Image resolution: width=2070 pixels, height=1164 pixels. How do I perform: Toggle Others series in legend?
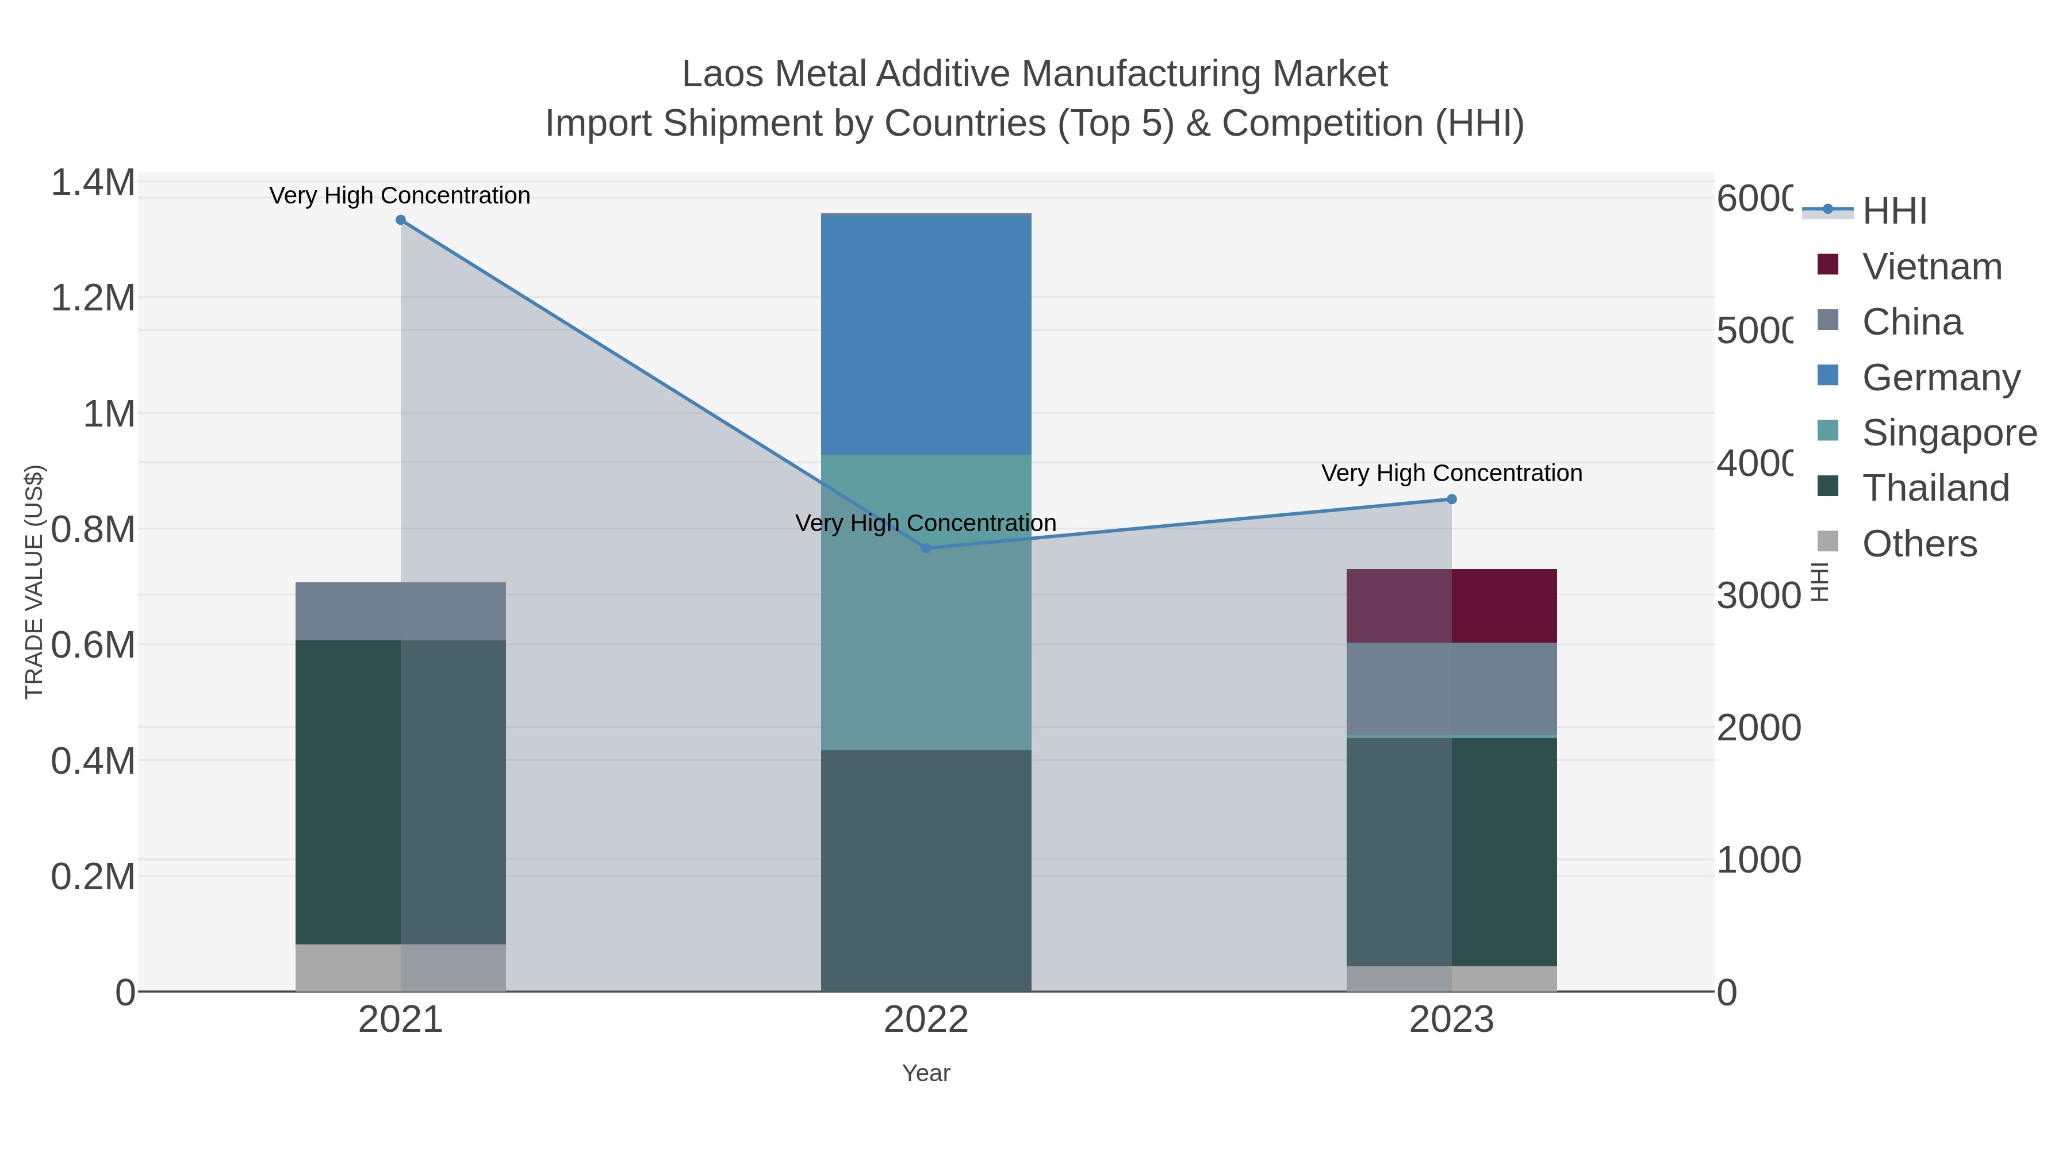coord(1897,543)
